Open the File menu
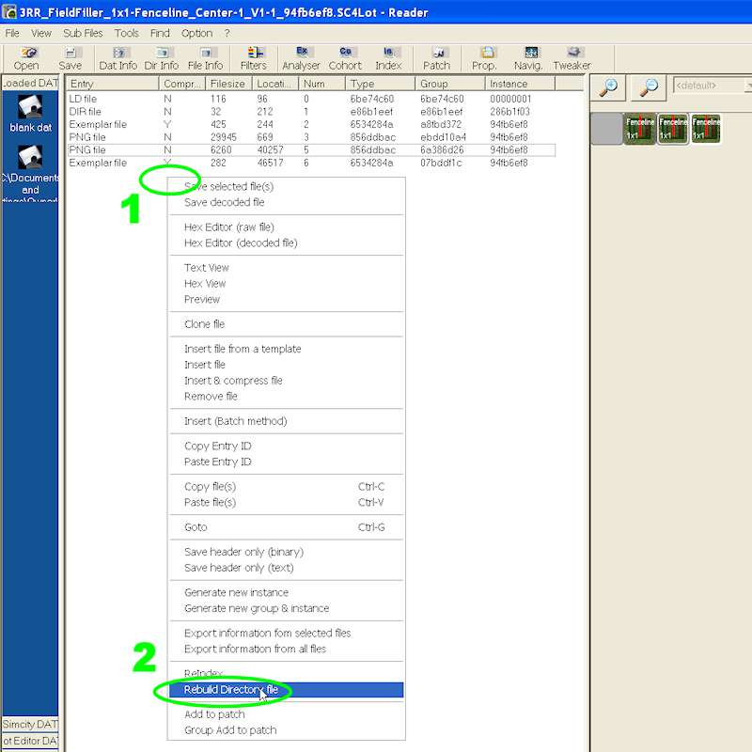Image resolution: width=752 pixels, height=752 pixels. [12, 33]
